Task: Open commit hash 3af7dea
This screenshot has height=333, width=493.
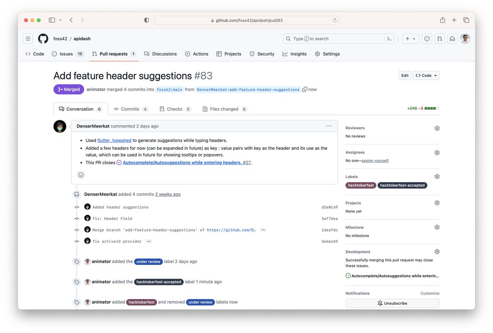Action: pos(329,219)
